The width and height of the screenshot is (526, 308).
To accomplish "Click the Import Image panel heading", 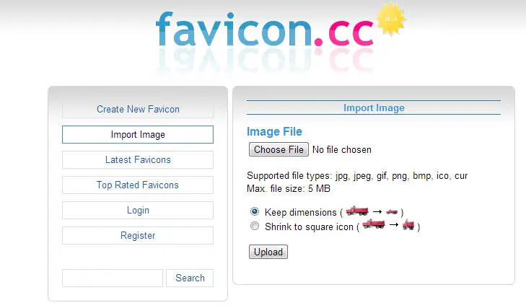I will coord(374,107).
